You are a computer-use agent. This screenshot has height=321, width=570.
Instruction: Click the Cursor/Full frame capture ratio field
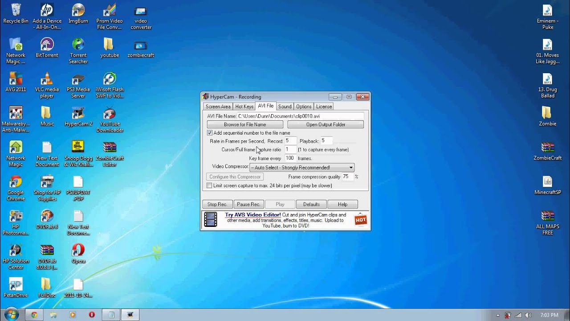coord(290,149)
